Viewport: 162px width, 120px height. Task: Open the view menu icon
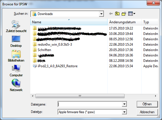(x=132, y=14)
